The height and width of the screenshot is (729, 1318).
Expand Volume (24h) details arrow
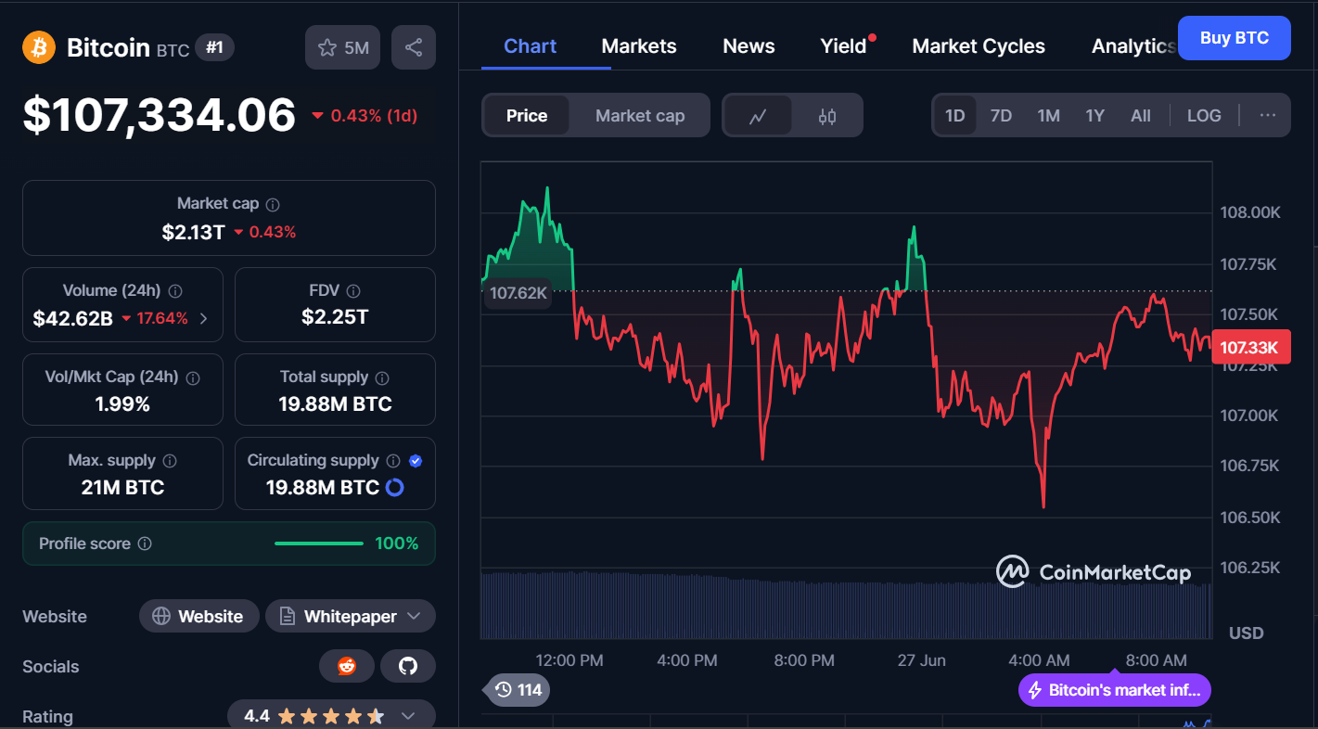(204, 318)
